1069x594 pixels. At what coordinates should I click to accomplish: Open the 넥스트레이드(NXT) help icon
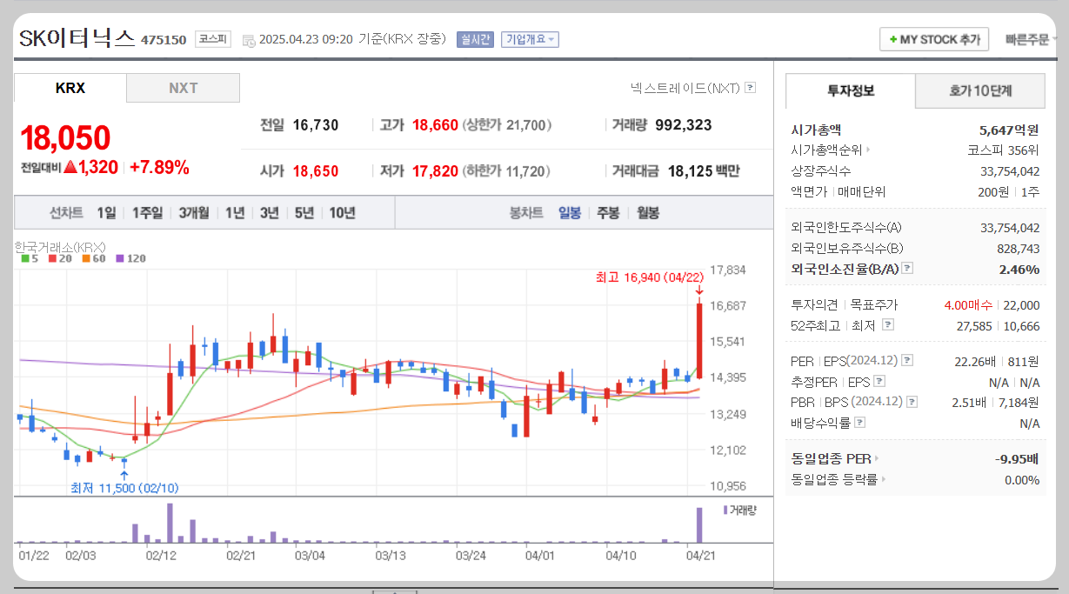tap(750, 87)
